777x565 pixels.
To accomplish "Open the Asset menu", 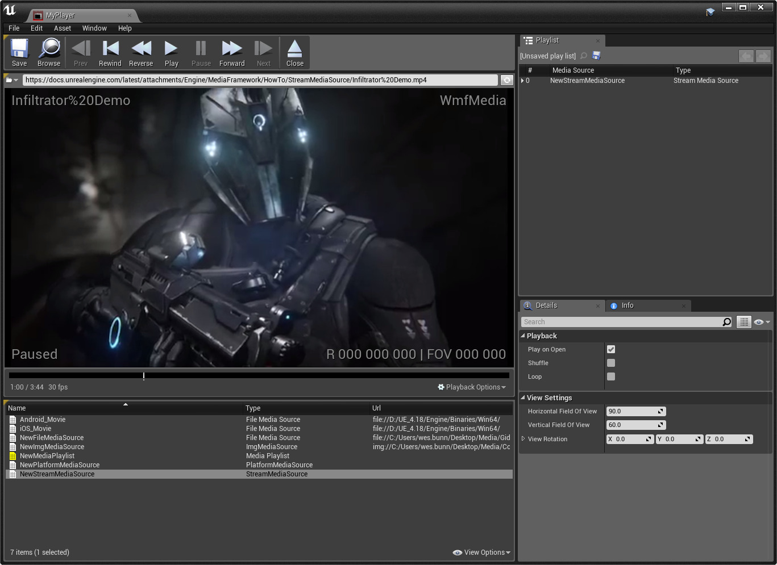I will pos(63,28).
